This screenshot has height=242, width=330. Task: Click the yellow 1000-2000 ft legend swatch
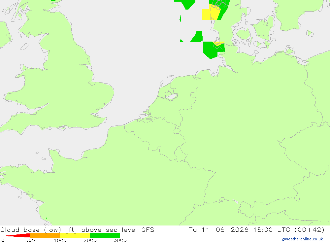(75, 235)
